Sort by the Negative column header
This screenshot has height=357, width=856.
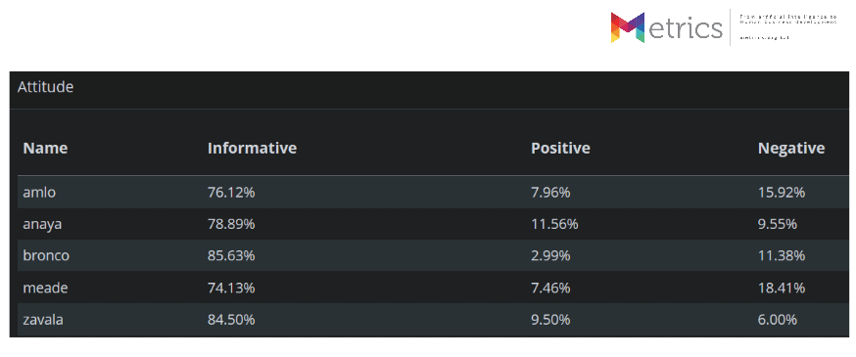791,148
